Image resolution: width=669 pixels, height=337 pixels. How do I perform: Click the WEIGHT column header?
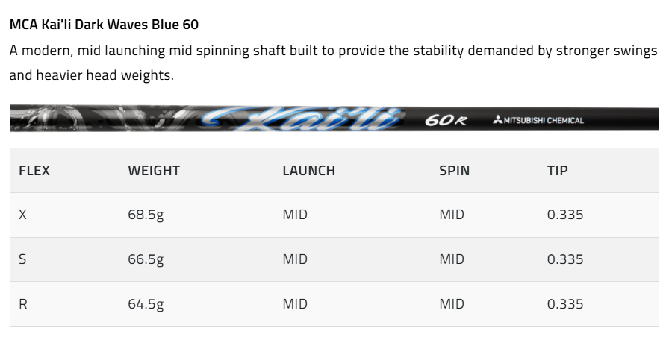[x=154, y=171]
